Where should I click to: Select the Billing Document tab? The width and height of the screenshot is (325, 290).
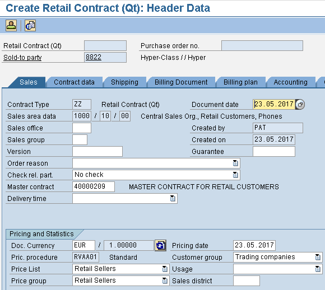coord(181,82)
